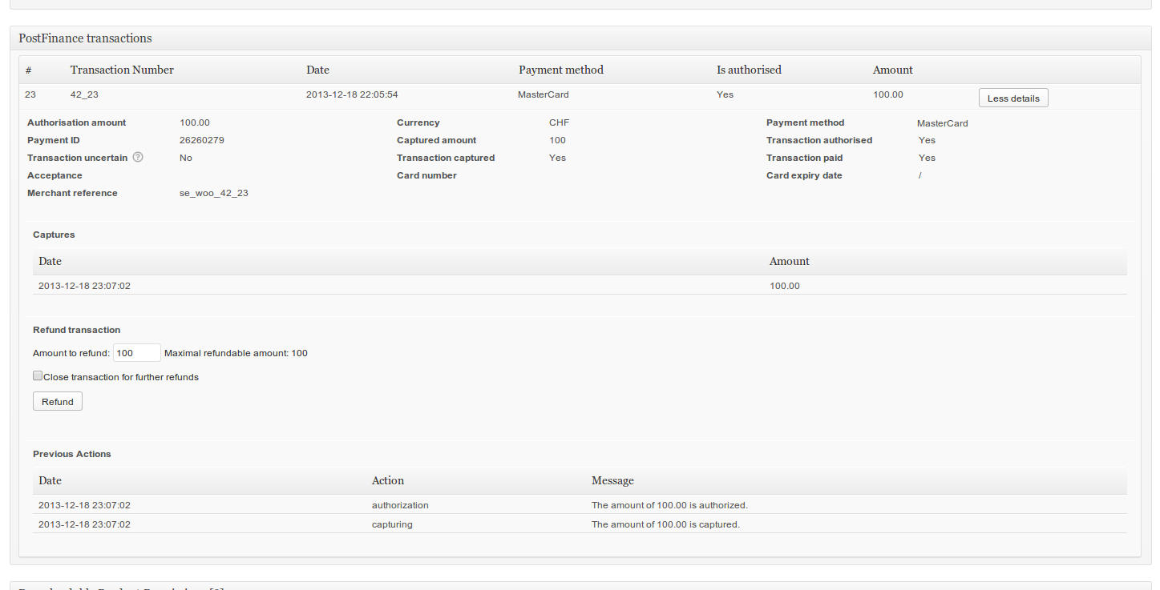Click the transaction date 2013-12-18 22:05:54

[352, 94]
